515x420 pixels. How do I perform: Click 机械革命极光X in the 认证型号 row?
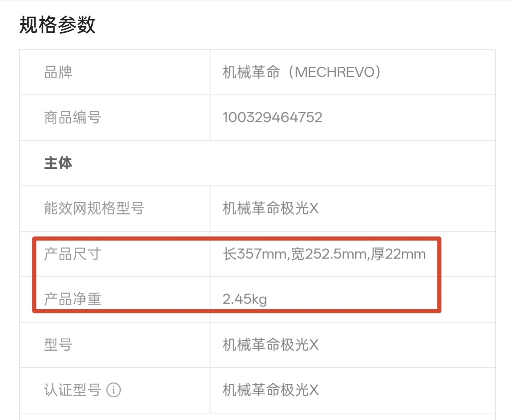click(x=271, y=390)
